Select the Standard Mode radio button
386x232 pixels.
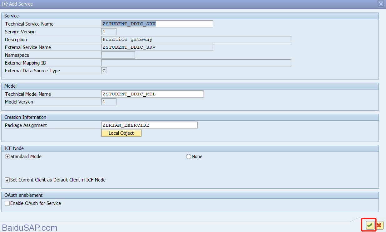pyautogui.click(x=7, y=157)
